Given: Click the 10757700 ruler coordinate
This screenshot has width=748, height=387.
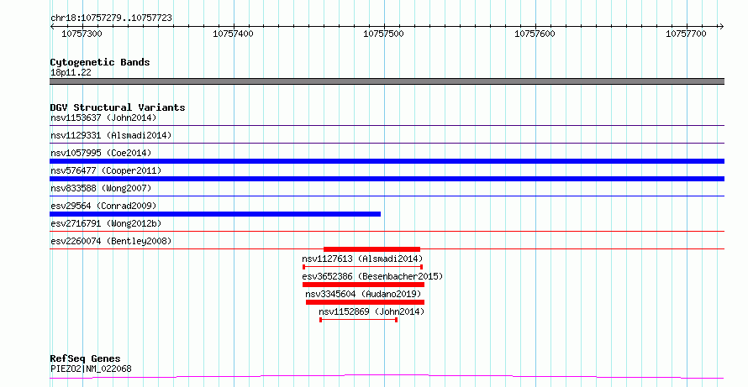Looking at the screenshot, I should coord(686,34).
